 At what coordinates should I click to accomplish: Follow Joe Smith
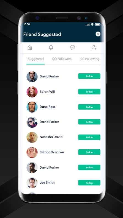point(89,183)
